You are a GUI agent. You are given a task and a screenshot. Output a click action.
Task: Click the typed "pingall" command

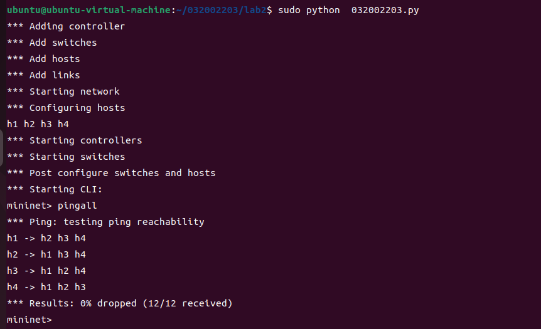pos(77,206)
